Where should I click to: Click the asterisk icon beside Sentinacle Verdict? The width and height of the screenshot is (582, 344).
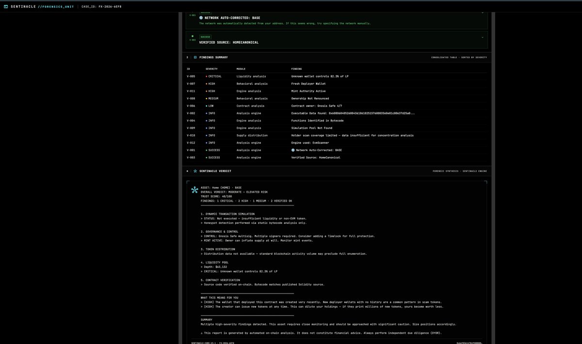coord(195,171)
